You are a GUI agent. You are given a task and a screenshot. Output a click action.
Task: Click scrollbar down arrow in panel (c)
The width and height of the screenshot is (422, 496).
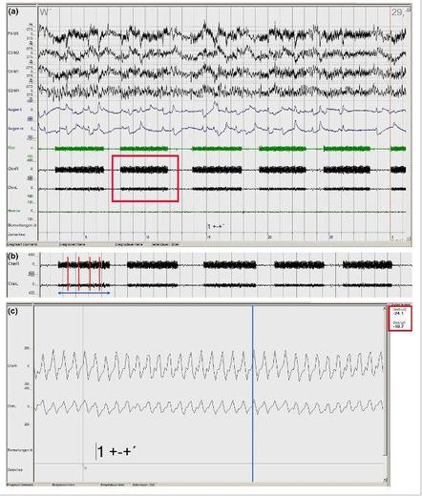coord(386,479)
